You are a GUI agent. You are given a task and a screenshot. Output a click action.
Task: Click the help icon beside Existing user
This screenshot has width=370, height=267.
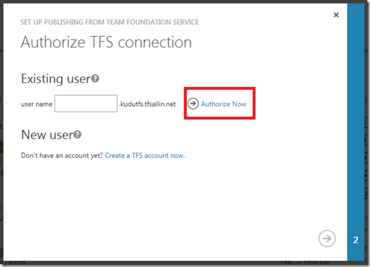coord(95,79)
